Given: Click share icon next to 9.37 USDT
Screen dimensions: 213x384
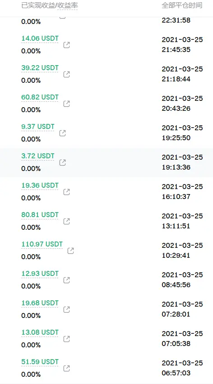Looking at the screenshot, I should pos(63,133).
